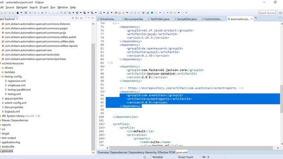Open the Debug dropdown arrow
This screenshot has height=159, width=283.
pos(73,13)
